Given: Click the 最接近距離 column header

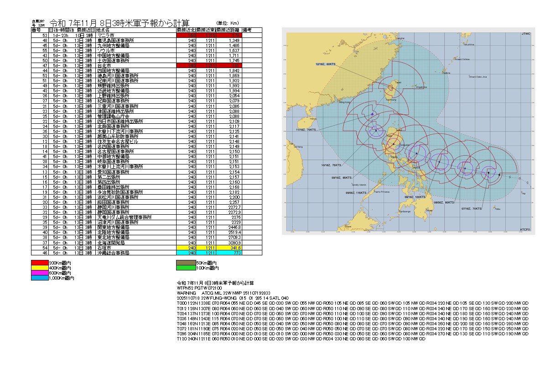Looking at the screenshot, I should (230, 30).
